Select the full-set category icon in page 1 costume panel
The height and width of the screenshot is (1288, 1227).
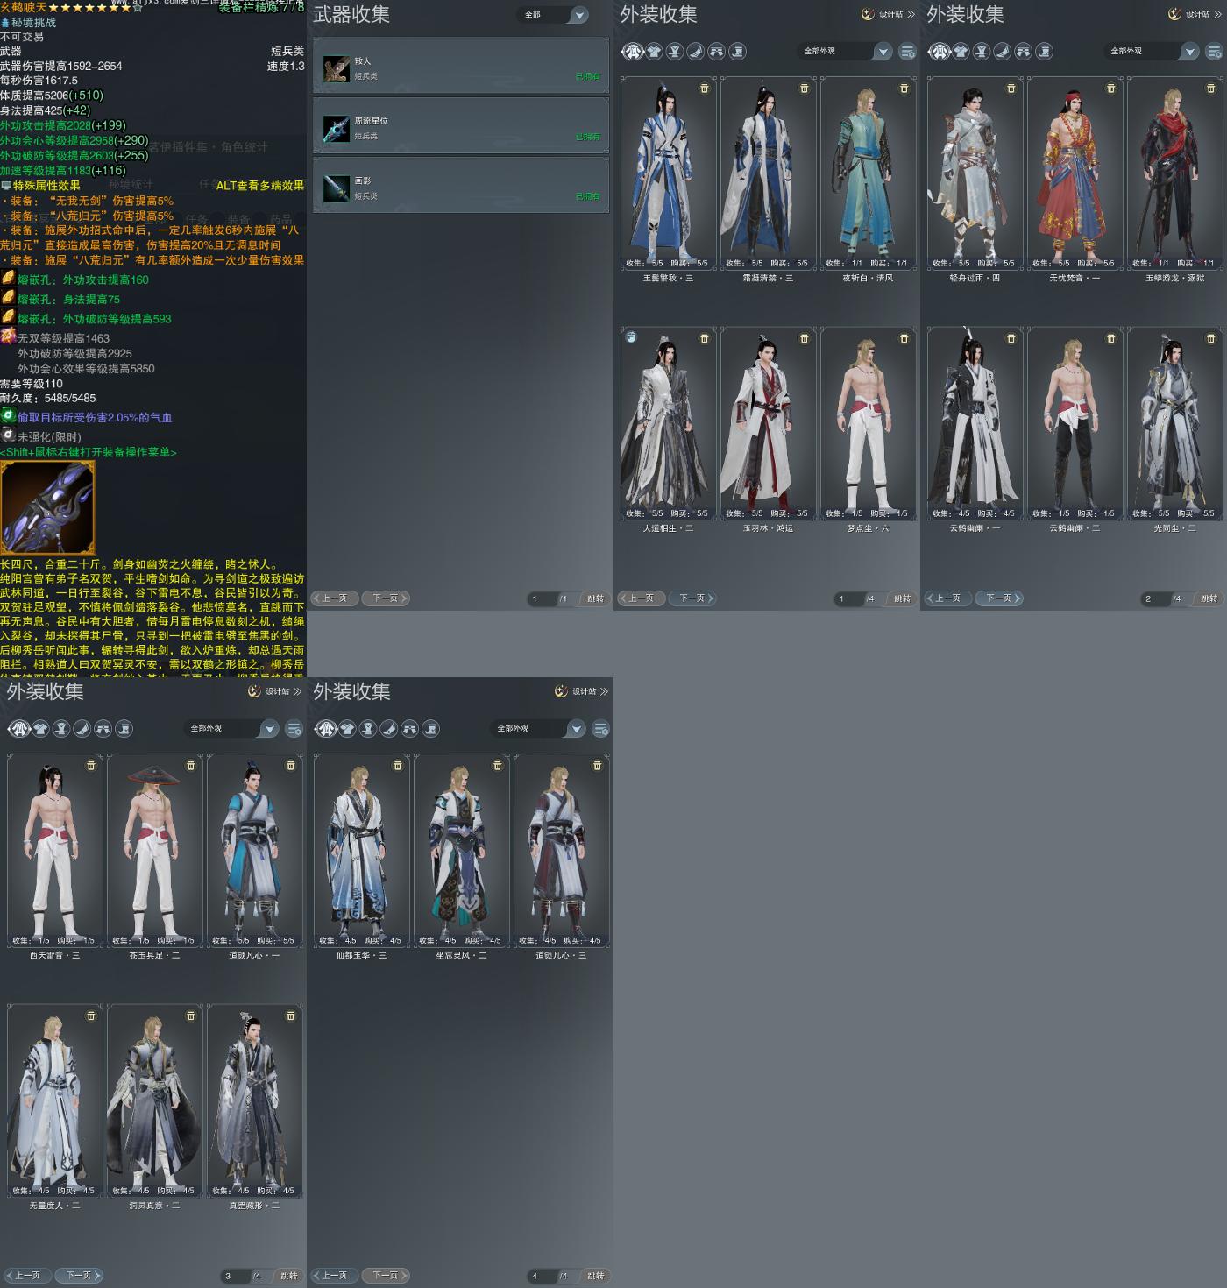[633, 52]
